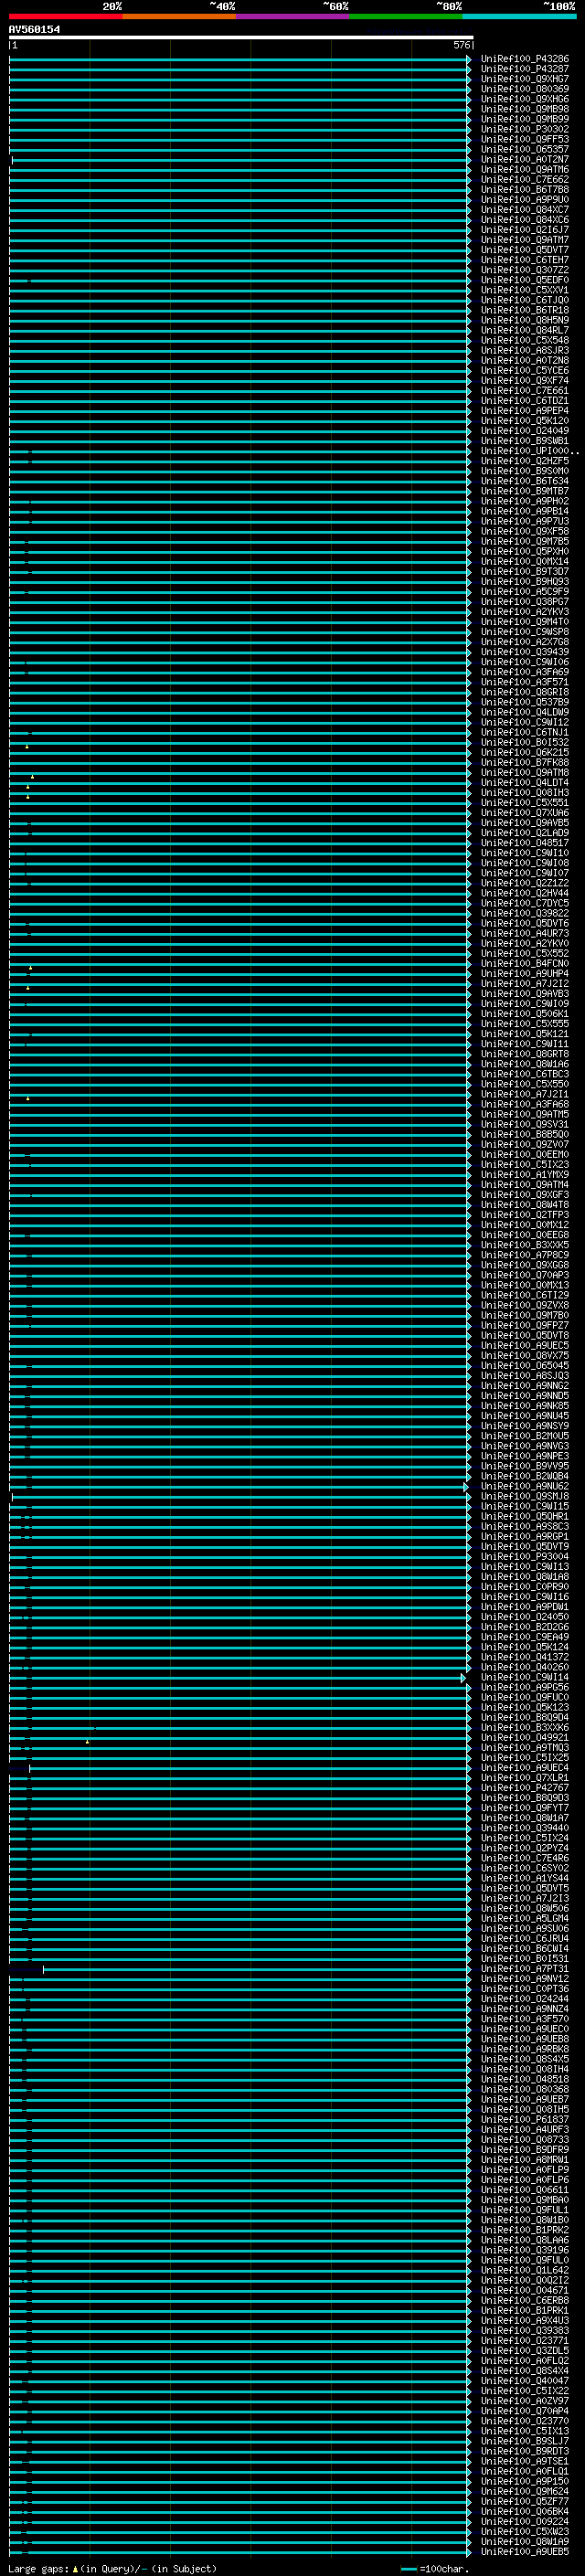
Task: Click the UniRef100_P43287 hit label
Action: coord(524,69)
